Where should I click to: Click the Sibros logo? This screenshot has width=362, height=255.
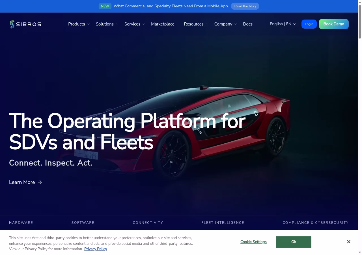point(25,24)
